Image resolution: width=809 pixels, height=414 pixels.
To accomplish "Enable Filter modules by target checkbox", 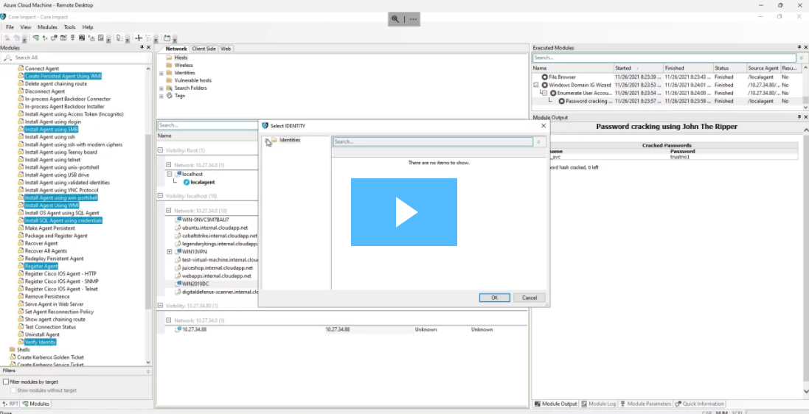I will (6, 382).
